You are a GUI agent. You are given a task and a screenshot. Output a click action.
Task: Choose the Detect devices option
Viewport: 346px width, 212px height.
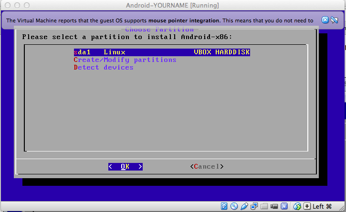tap(104, 68)
